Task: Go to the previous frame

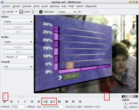Action: click(18, 102)
